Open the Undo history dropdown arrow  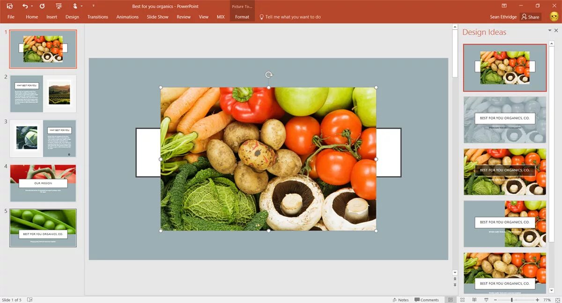[32, 6]
